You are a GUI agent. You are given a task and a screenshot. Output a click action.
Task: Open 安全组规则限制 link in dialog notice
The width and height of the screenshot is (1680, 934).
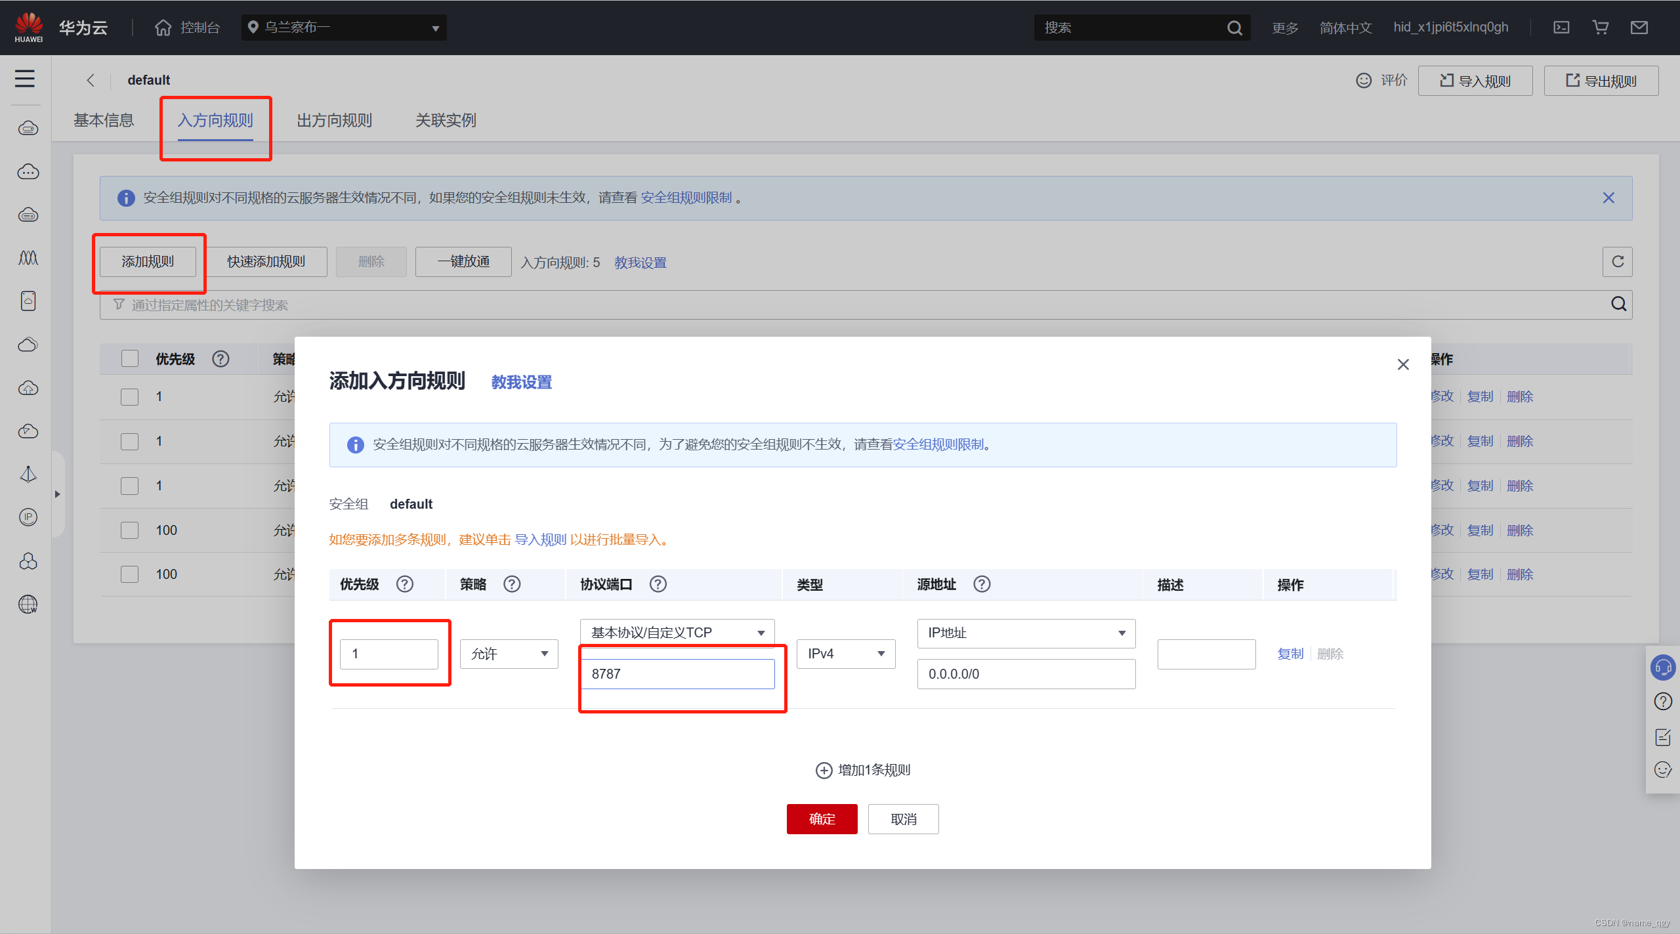(938, 444)
